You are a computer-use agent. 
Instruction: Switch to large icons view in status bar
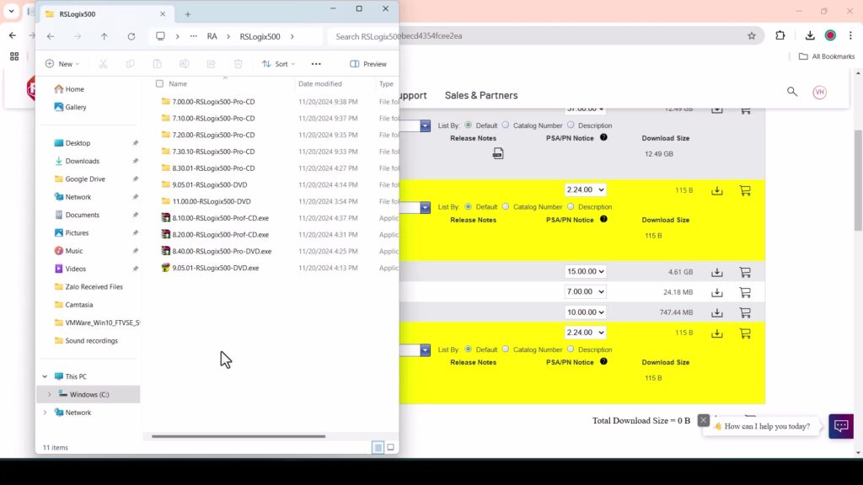(x=390, y=447)
